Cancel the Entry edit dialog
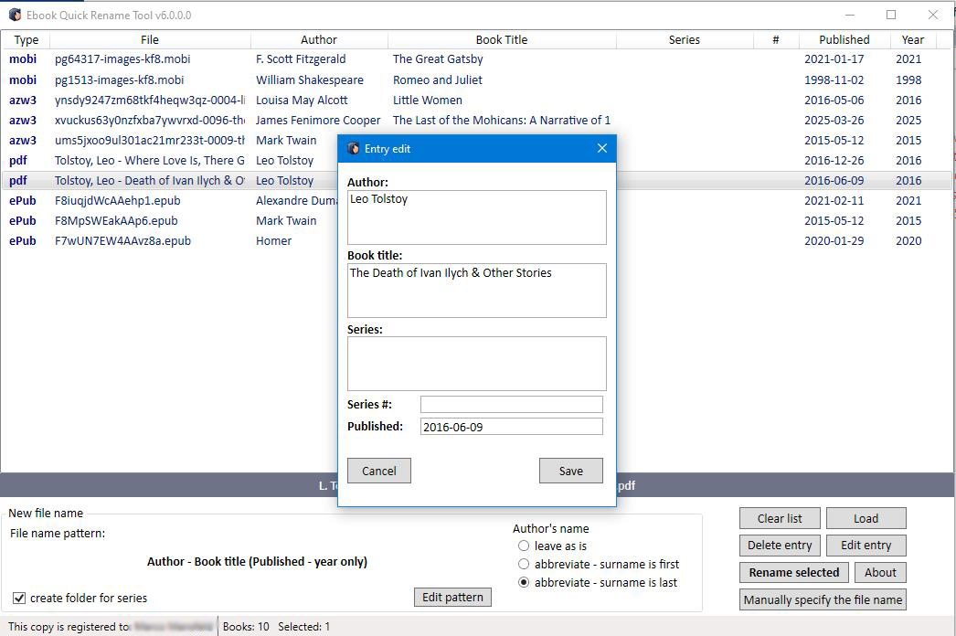Screen dimensions: 956x636 [378, 471]
